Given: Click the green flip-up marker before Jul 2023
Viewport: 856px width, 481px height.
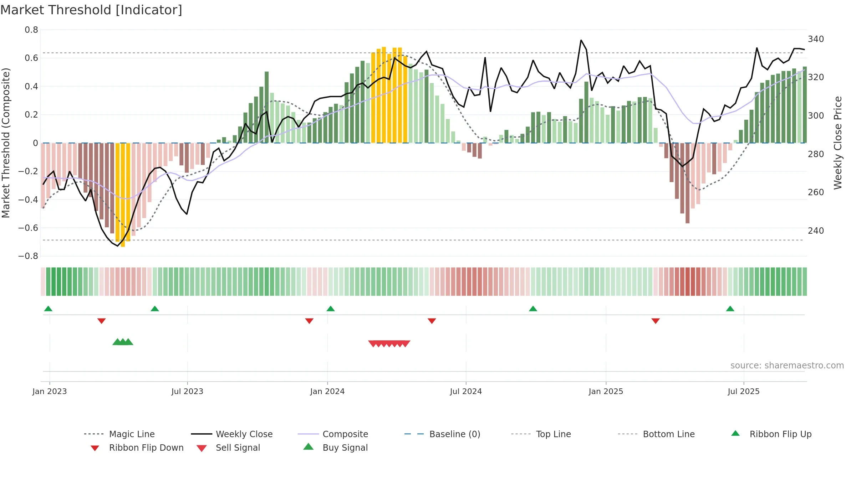Looking at the screenshot, I should click(x=155, y=309).
